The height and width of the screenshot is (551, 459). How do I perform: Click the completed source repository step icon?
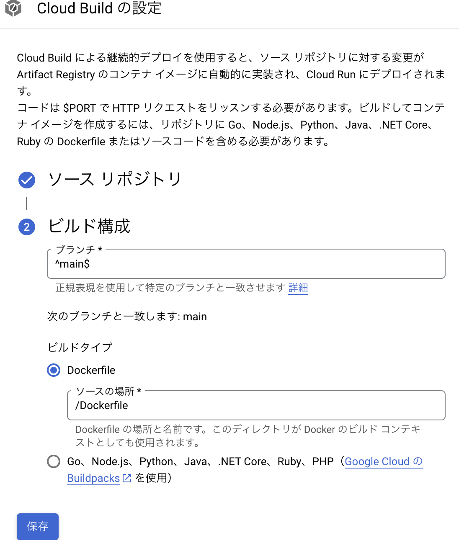[26, 179]
